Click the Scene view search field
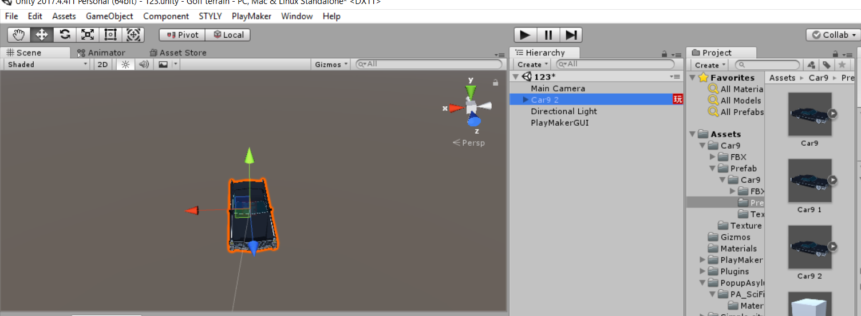This screenshot has height=316, width=861. click(429, 65)
